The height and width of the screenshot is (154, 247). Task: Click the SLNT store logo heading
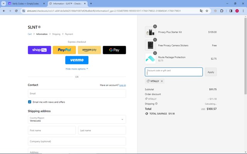pyautogui.click(x=34, y=27)
